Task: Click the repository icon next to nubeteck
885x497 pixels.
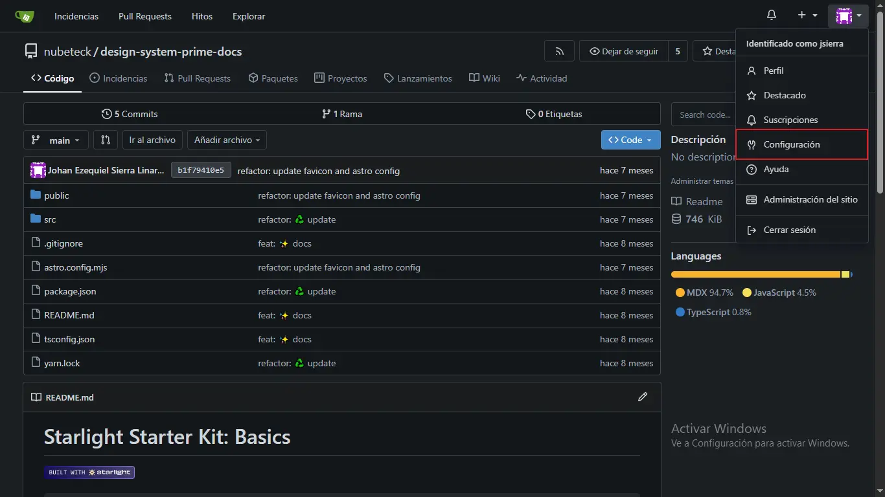Action: [30, 50]
